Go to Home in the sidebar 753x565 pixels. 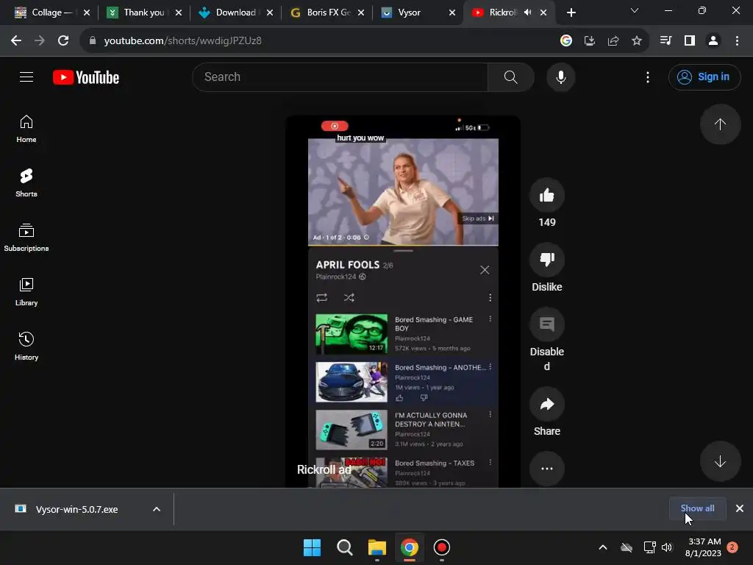26,129
